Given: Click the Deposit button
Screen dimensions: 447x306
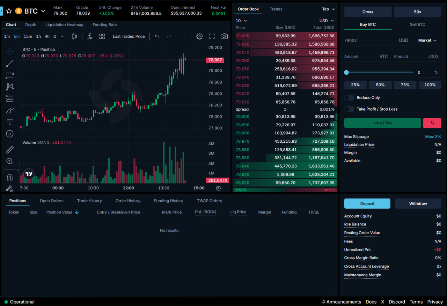Looking at the screenshot, I should pos(367,203).
